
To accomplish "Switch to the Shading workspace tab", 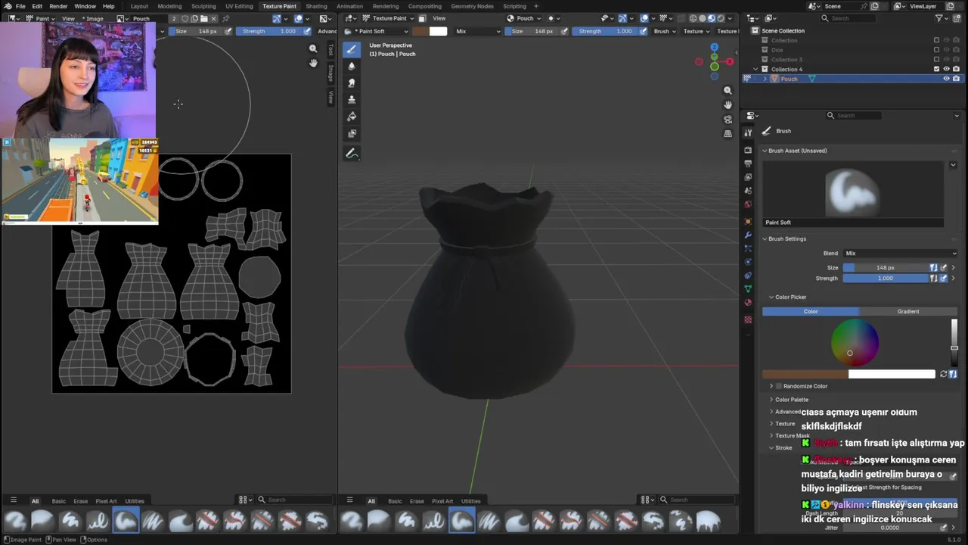I will (x=316, y=6).
